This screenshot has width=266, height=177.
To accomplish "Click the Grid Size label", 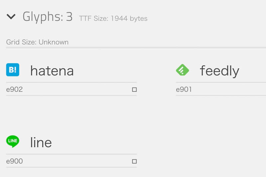I will pyautogui.click(x=22, y=42).
